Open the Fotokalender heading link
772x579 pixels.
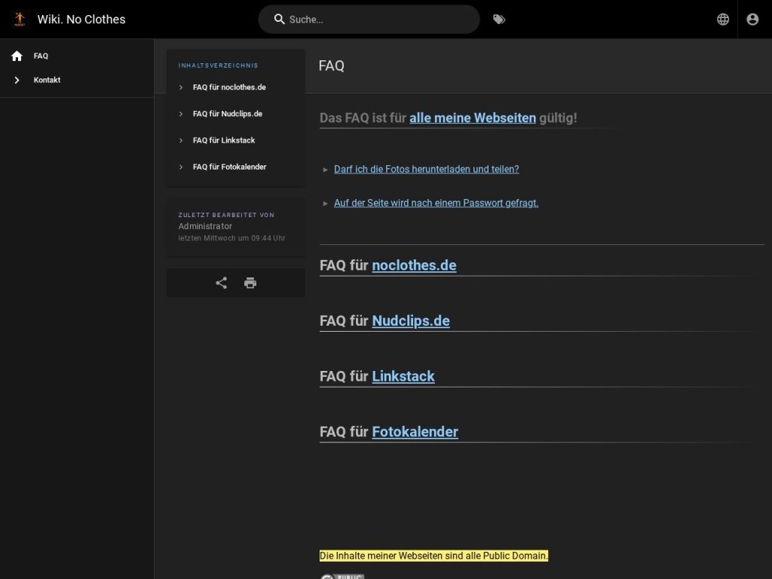415,432
